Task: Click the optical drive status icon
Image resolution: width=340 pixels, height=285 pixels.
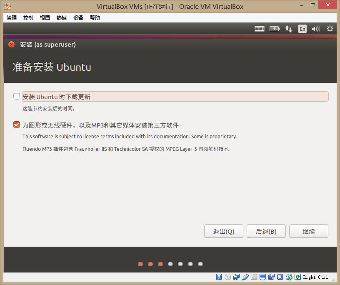Action: click(x=227, y=277)
